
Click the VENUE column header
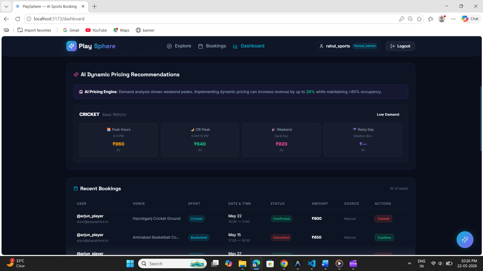(x=139, y=204)
